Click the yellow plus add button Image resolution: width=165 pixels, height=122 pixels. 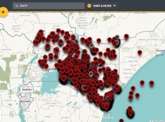(x=3, y=12)
